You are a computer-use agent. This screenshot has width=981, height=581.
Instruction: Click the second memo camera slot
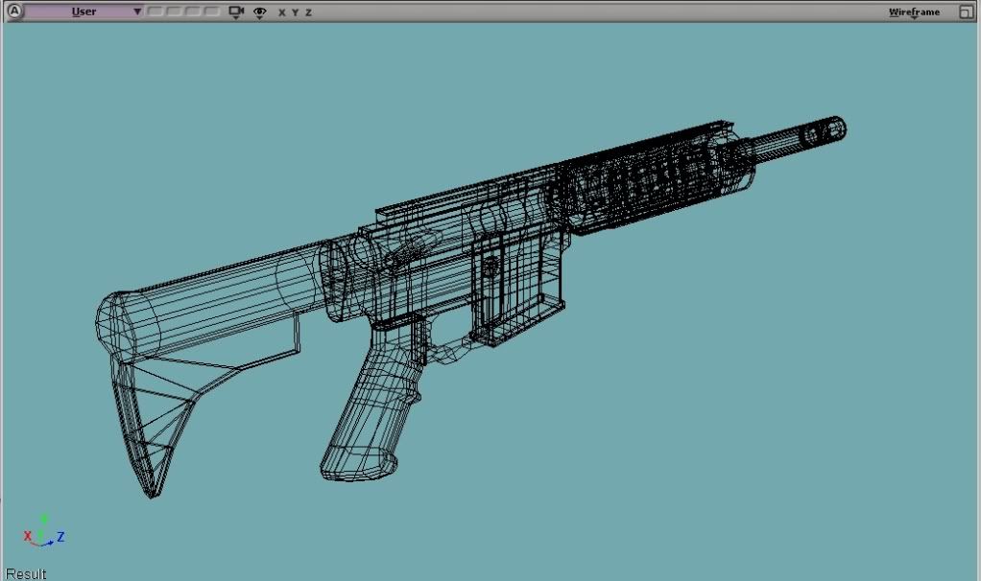click(x=174, y=12)
